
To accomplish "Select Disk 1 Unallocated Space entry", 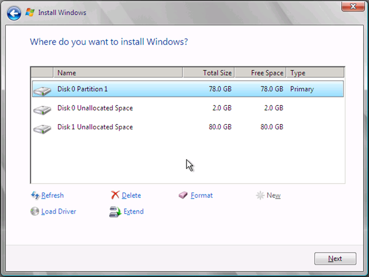I will [188, 127].
